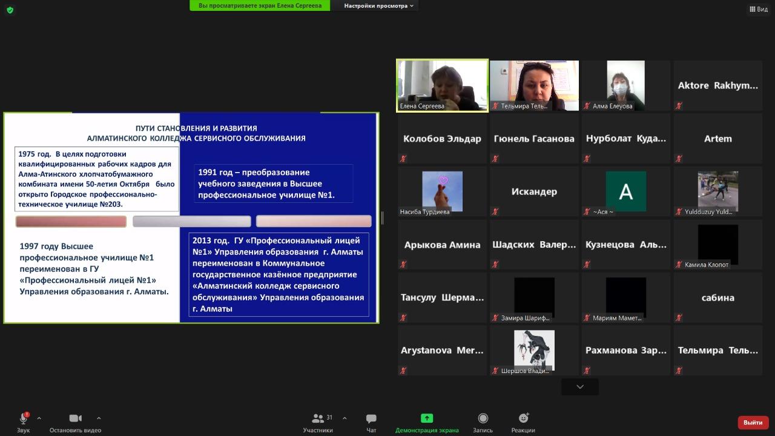
Task: Expand audio options arrow beside Звук
Action: (39, 418)
